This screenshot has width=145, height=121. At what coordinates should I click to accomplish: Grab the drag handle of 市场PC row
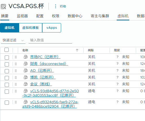click(16, 57)
